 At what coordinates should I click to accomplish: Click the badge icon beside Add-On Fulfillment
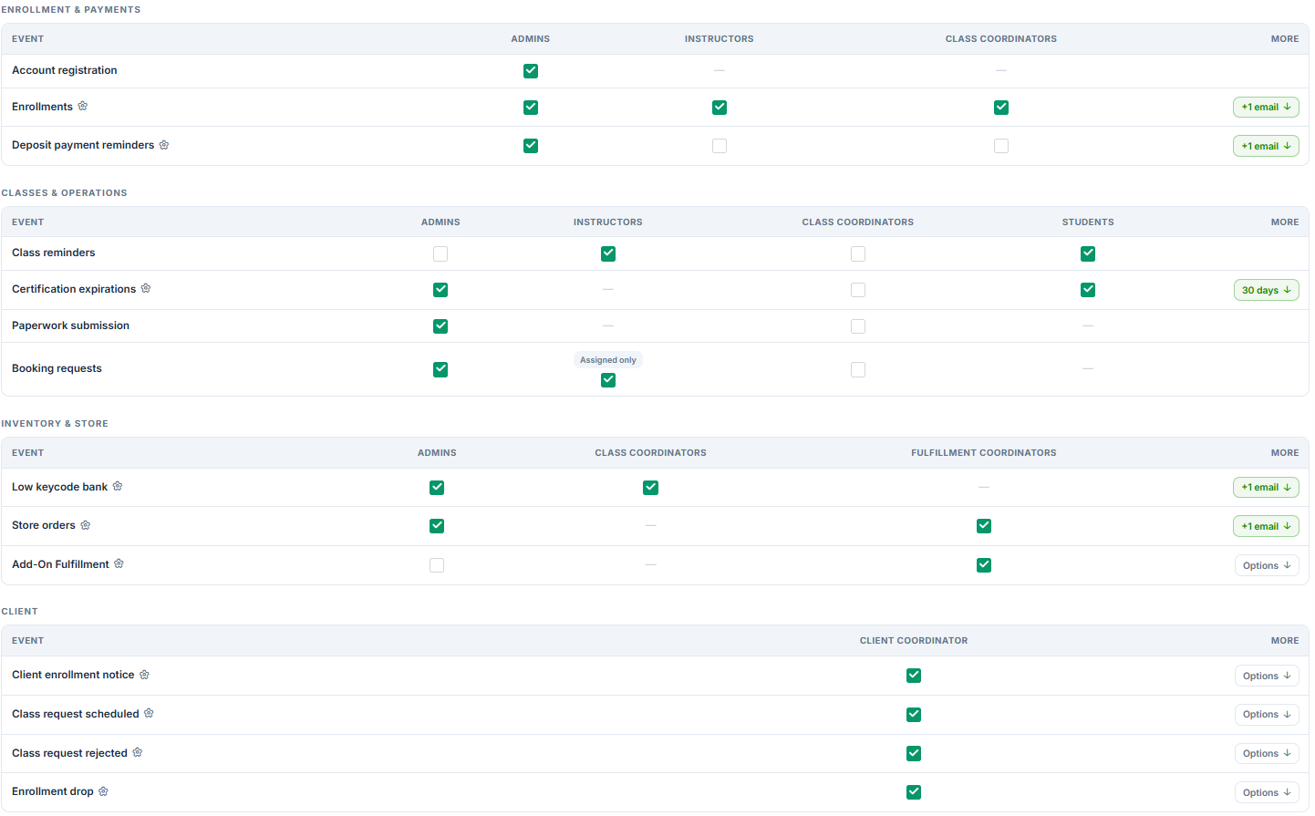point(119,564)
